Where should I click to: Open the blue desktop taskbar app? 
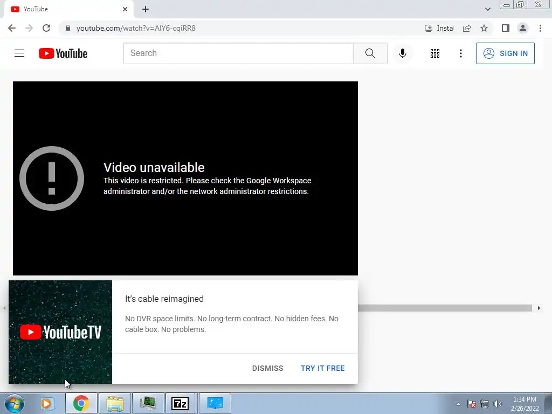[215, 403]
